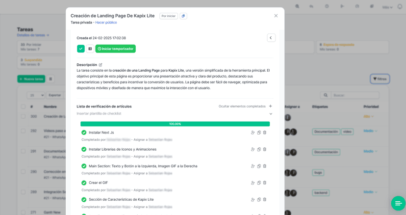406x215 pixels.
Task: Assign user to Main Section item
Action: pos(253,166)
